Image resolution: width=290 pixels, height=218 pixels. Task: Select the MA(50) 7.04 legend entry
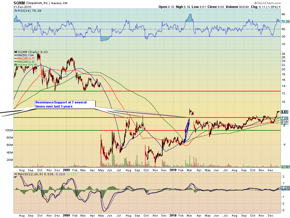tap(24, 55)
